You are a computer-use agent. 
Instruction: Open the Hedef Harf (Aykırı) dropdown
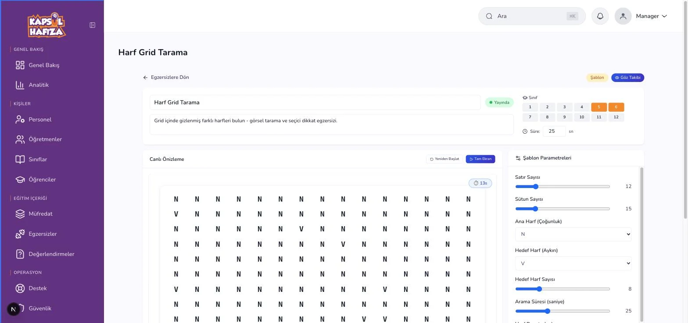click(573, 263)
